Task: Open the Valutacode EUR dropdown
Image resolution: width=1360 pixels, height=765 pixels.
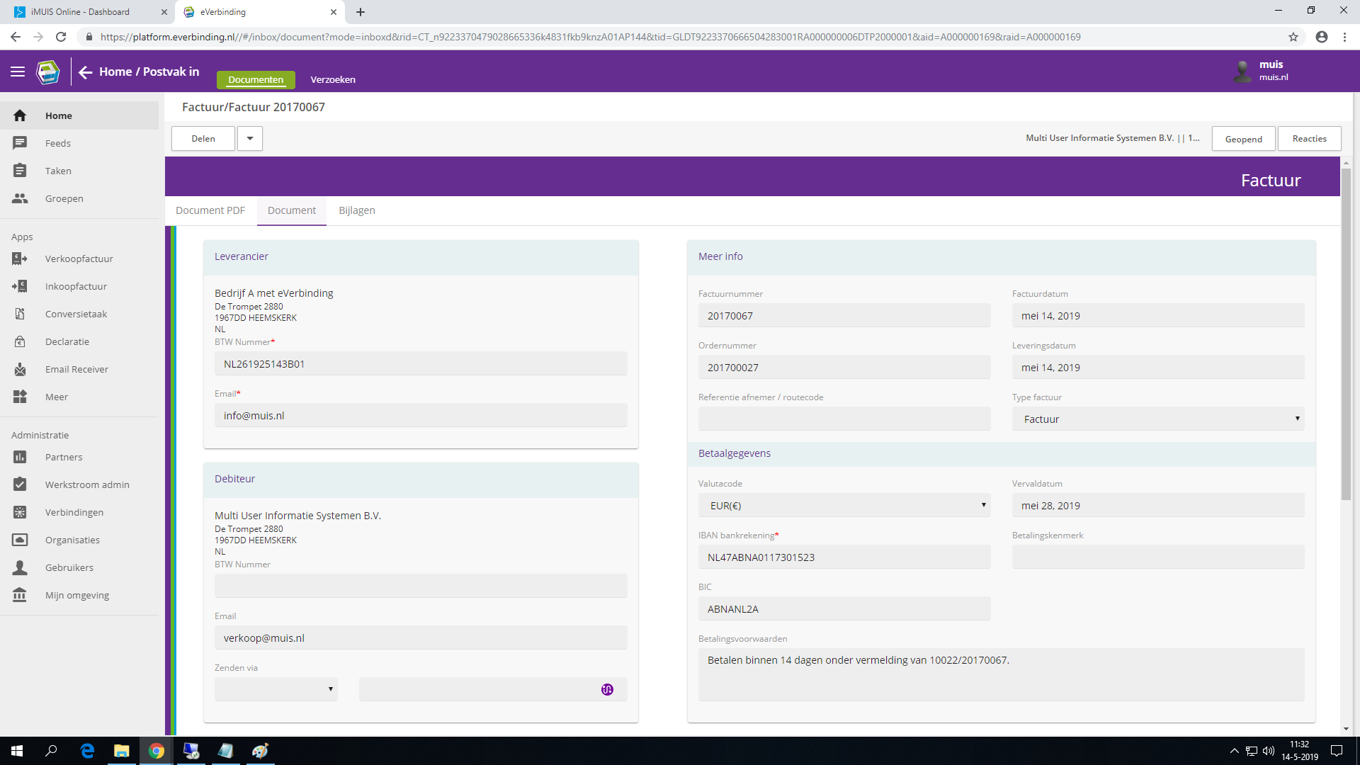Action: [844, 505]
